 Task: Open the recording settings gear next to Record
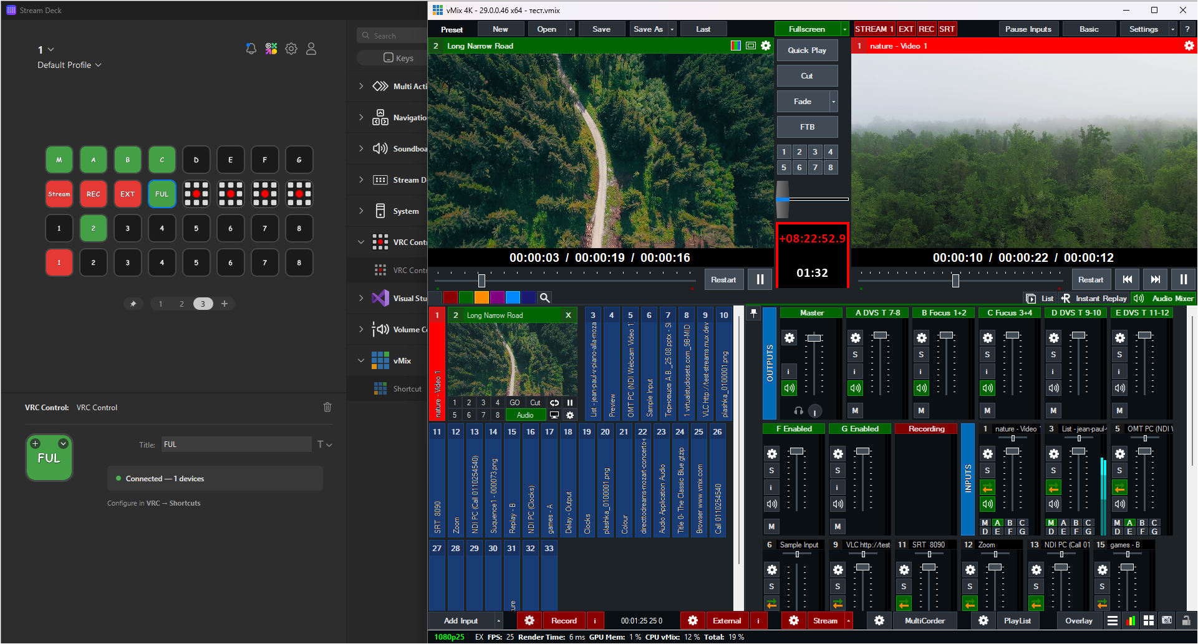[x=529, y=620]
